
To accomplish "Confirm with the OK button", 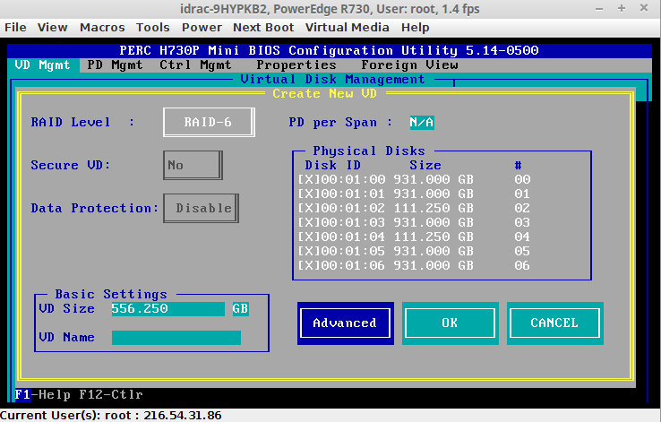I will pos(449,323).
